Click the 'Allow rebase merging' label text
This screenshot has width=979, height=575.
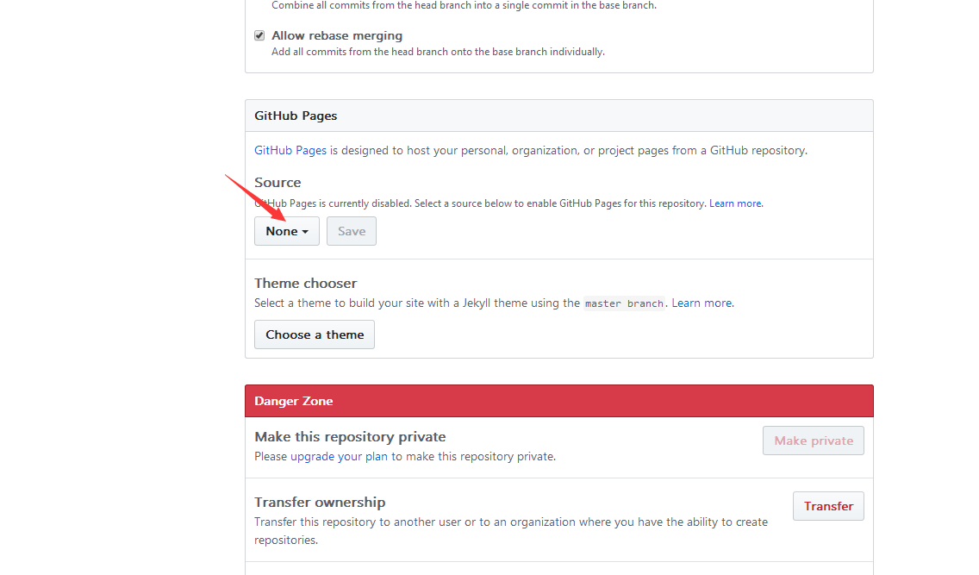(x=336, y=35)
